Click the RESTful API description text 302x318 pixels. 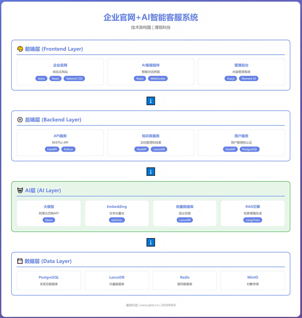point(60,143)
